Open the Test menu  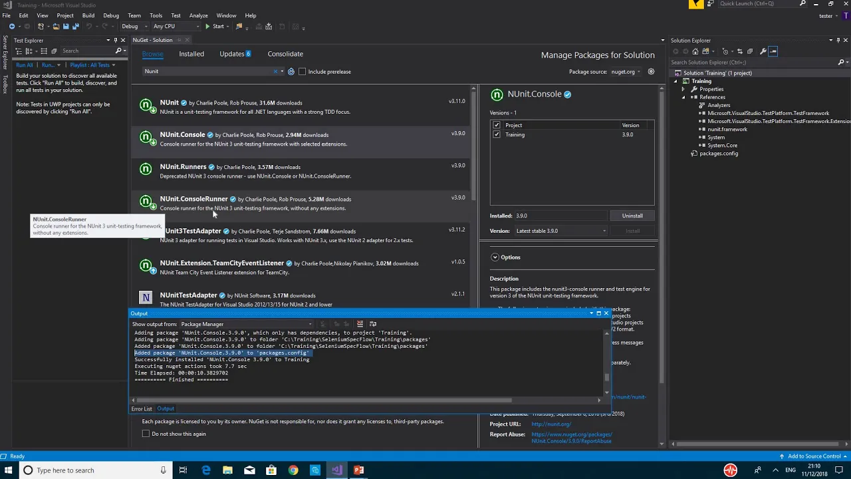click(x=176, y=15)
